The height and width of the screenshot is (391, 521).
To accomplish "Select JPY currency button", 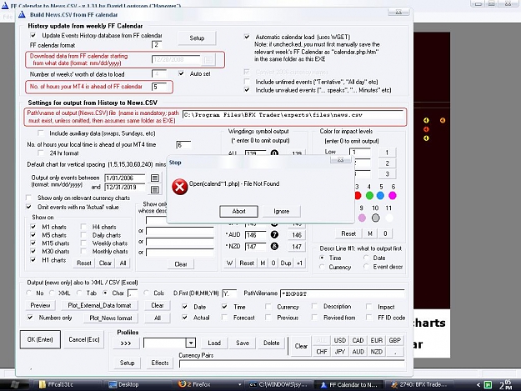I will tap(339, 352).
